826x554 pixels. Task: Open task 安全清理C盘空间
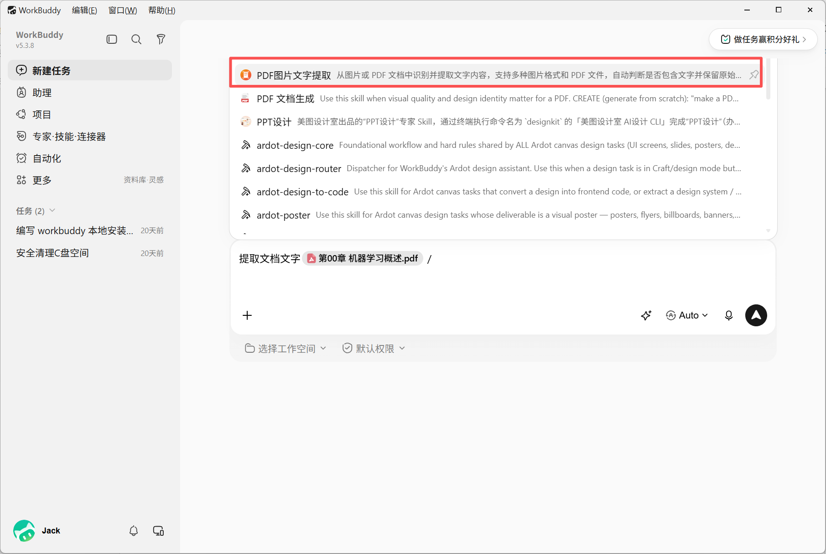click(x=90, y=253)
